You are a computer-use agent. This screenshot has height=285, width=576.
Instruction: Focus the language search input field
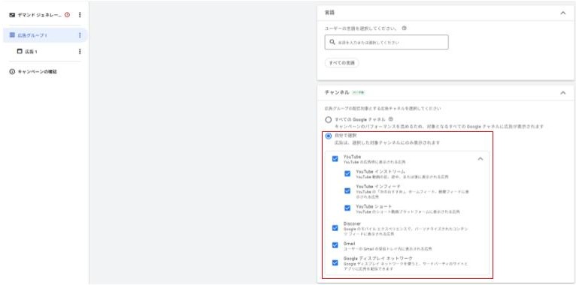coord(387,43)
